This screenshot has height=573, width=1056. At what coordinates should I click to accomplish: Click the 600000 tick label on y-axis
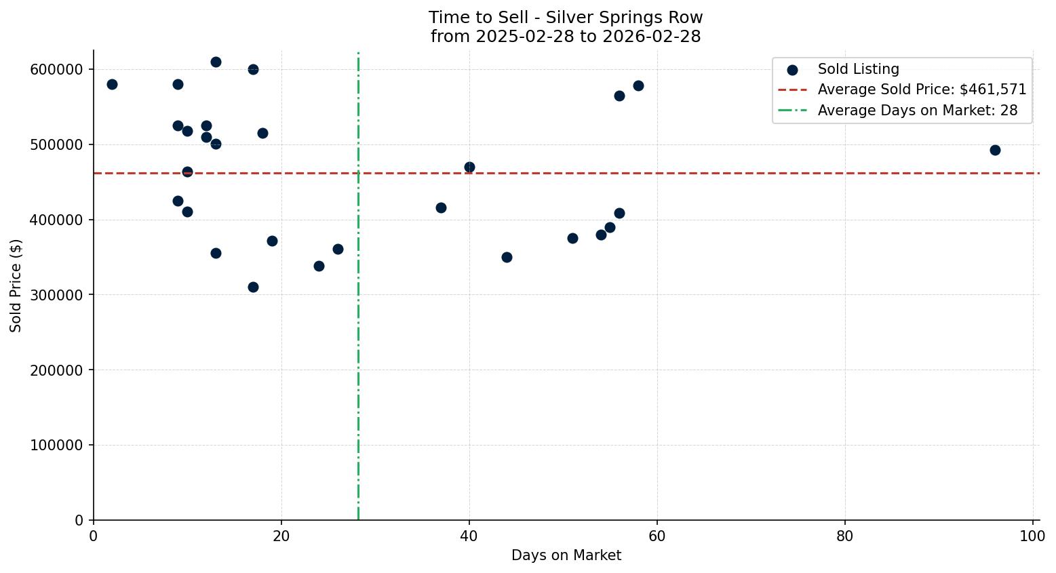coord(56,70)
